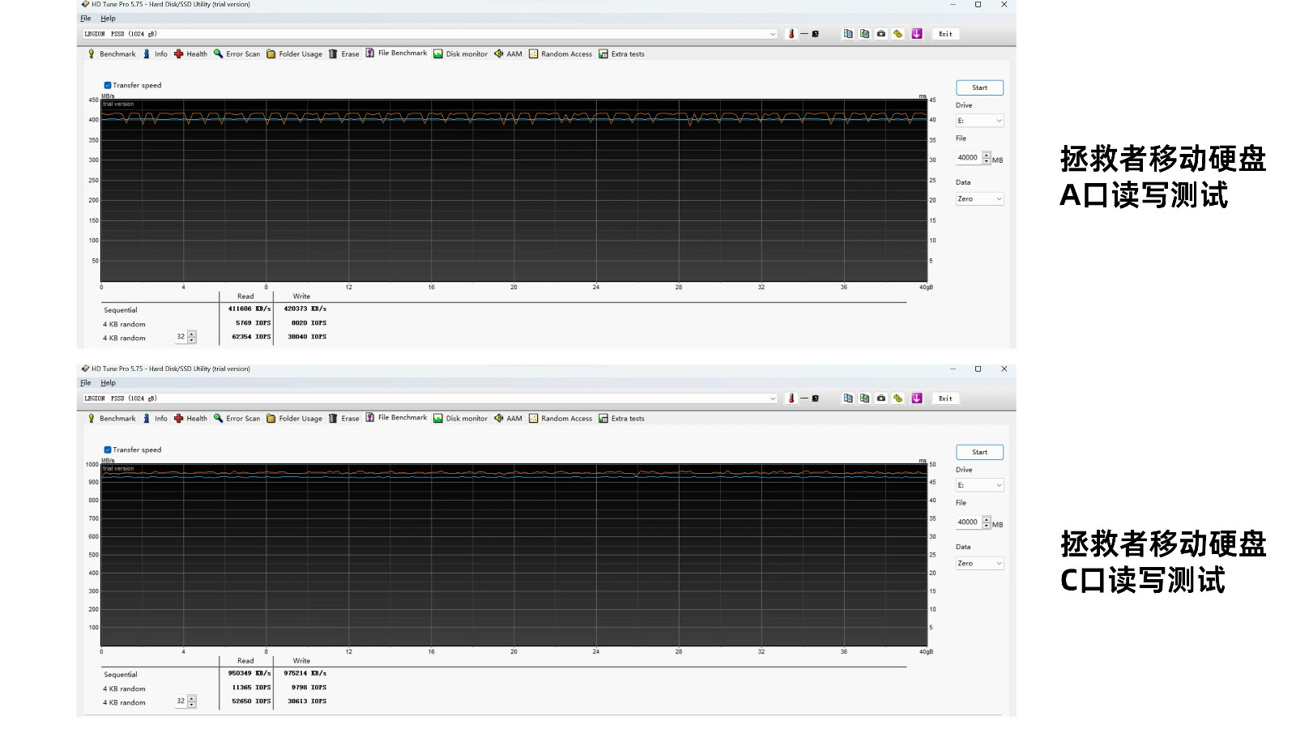Open the File menu in top window
Viewport: 1296px width, 729px height.
pos(86,19)
